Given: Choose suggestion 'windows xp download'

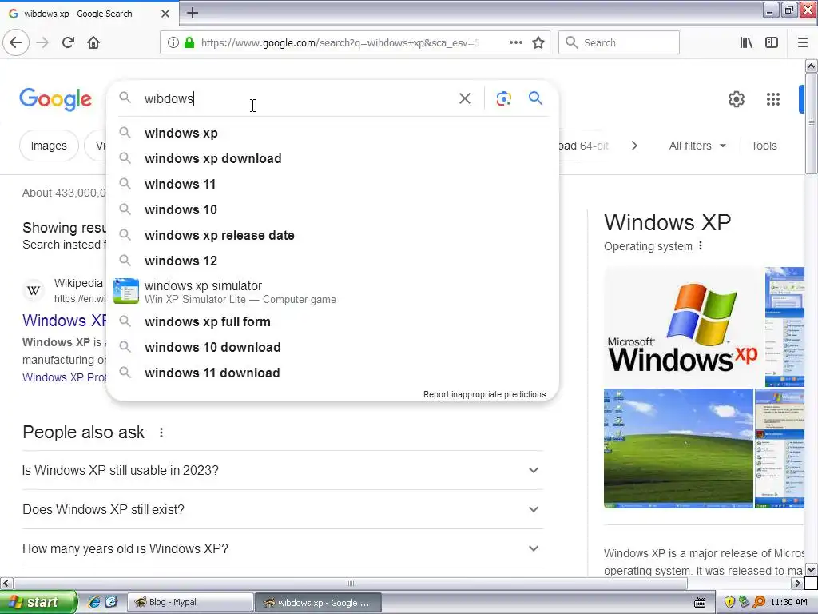Looking at the screenshot, I should (332, 159).
